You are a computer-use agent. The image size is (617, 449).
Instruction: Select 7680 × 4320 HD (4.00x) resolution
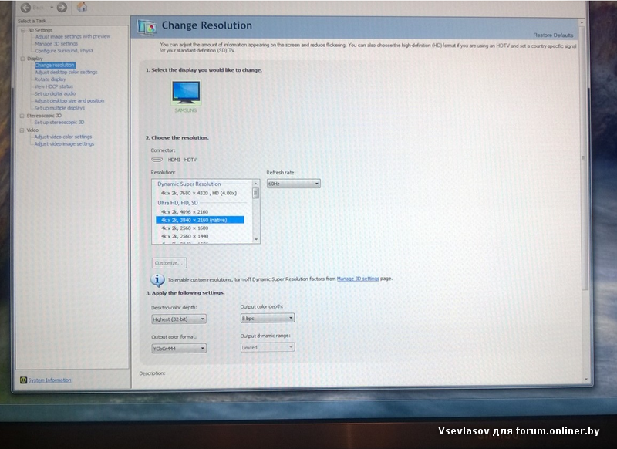[x=199, y=193]
